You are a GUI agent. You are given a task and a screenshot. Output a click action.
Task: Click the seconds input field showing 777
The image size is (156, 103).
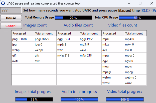[x=11, y=10]
